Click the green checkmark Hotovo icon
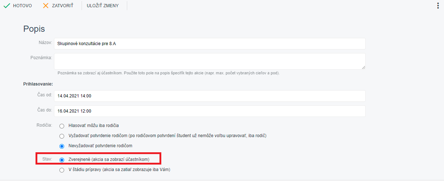 pyautogui.click(x=7, y=6)
